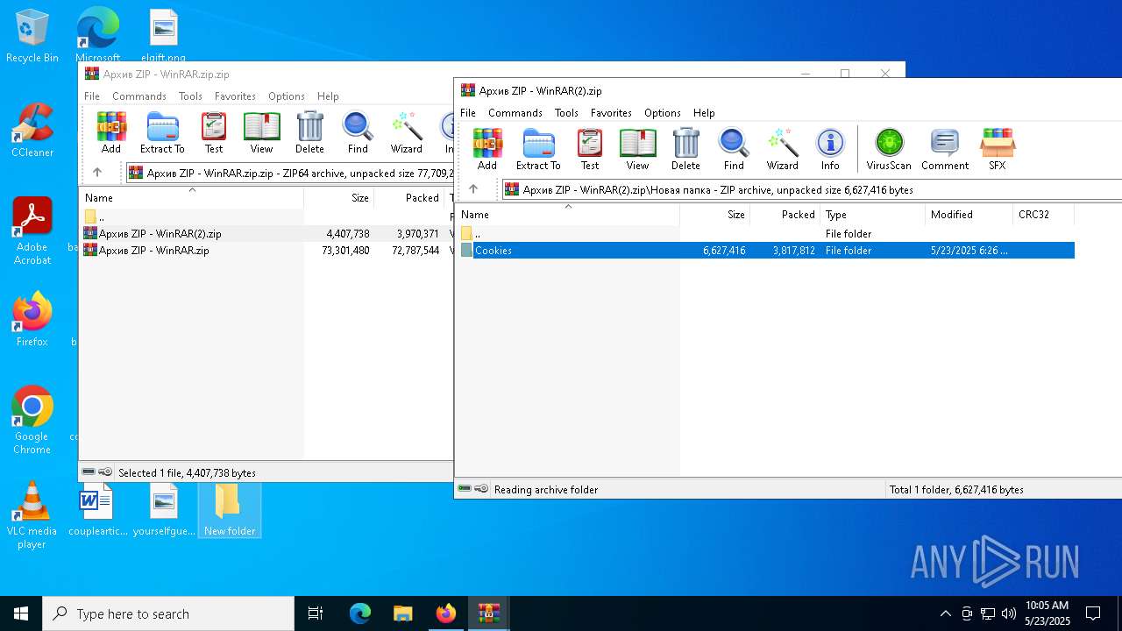Select Adobe Acrobat desktop shortcut
This screenshot has width=1122, height=631.
[32, 231]
